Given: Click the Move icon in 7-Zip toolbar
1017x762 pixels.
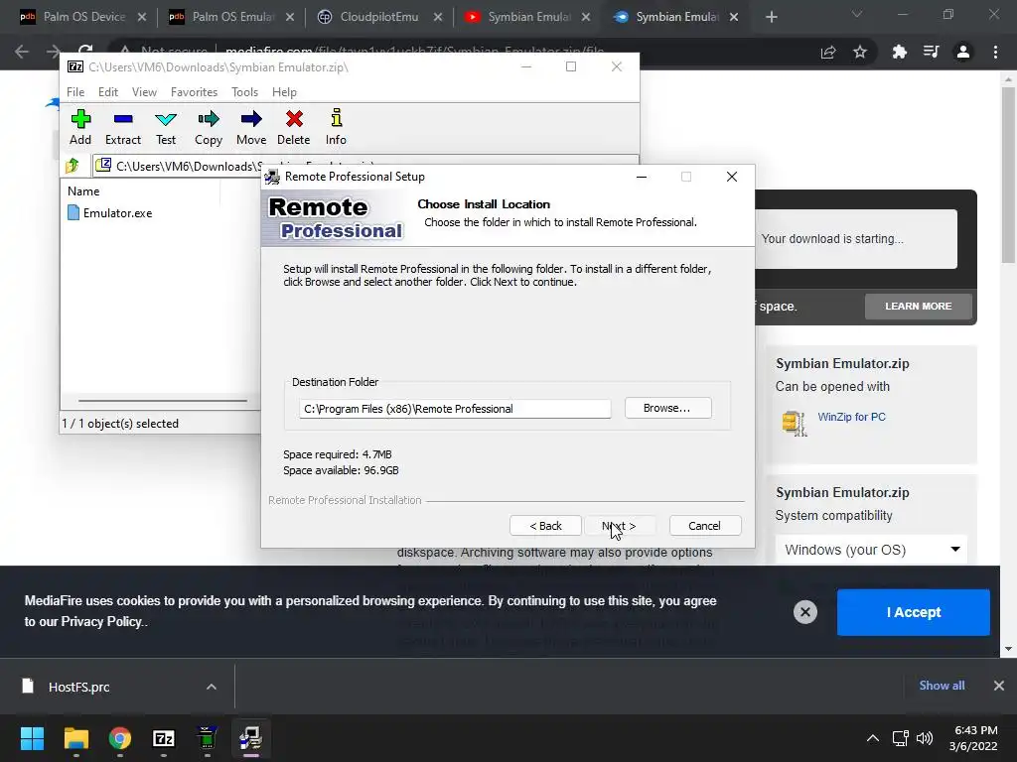Looking at the screenshot, I should pos(251,128).
